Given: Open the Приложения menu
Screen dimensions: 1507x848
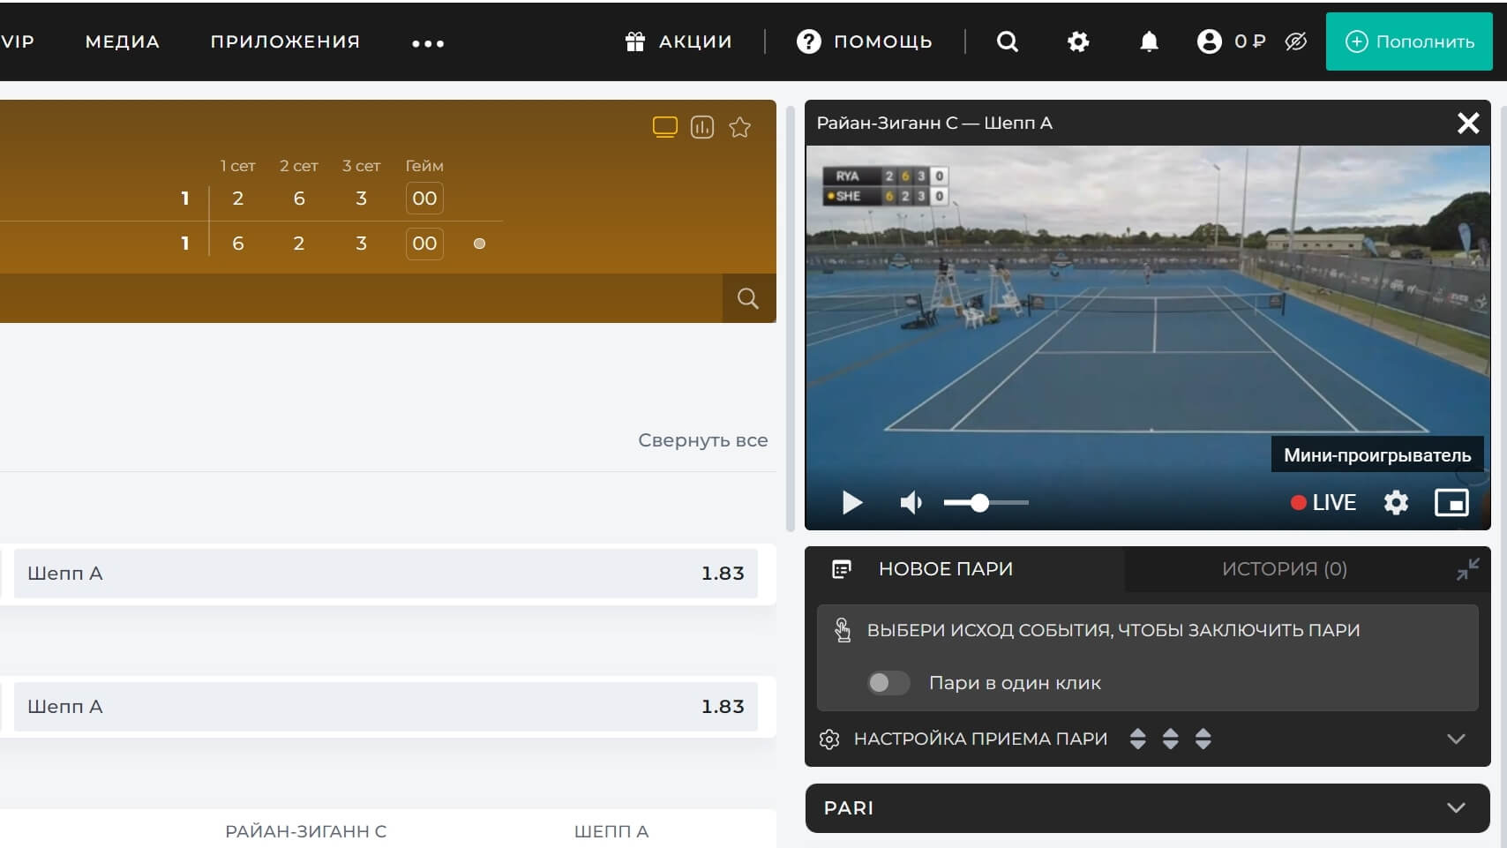Looking at the screenshot, I should click(x=285, y=41).
